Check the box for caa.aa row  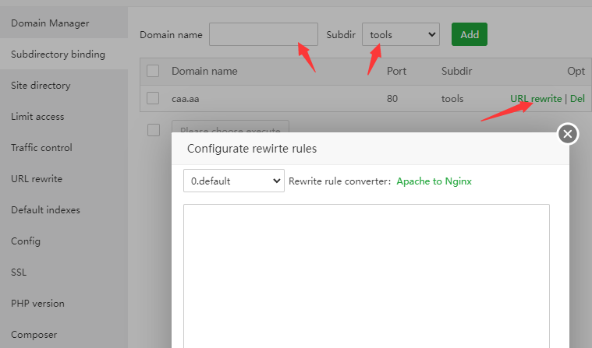pyautogui.click(x=153, y=99)
